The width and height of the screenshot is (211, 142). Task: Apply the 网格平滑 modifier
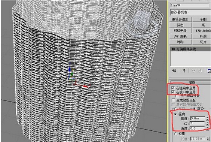180,31
